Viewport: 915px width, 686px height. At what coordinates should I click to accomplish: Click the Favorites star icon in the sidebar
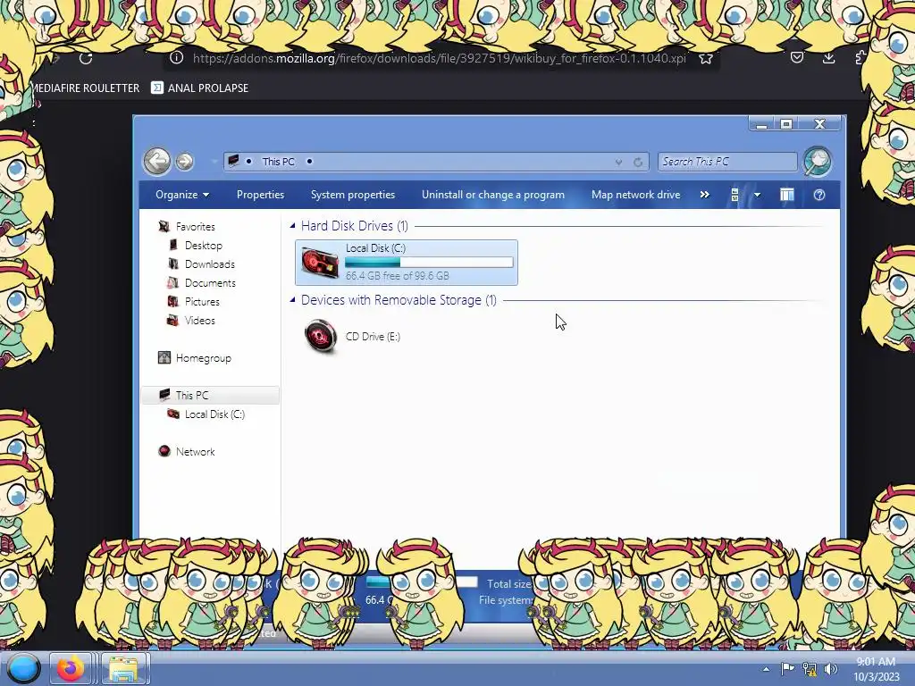coord(164,226)
